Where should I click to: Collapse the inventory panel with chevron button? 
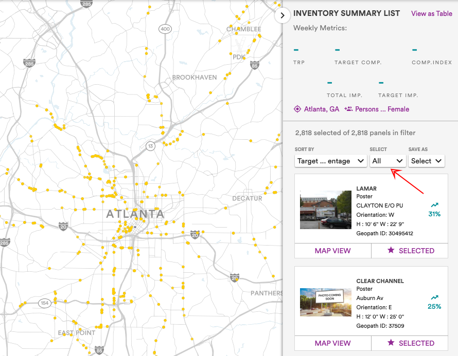[x=282, y=15]
